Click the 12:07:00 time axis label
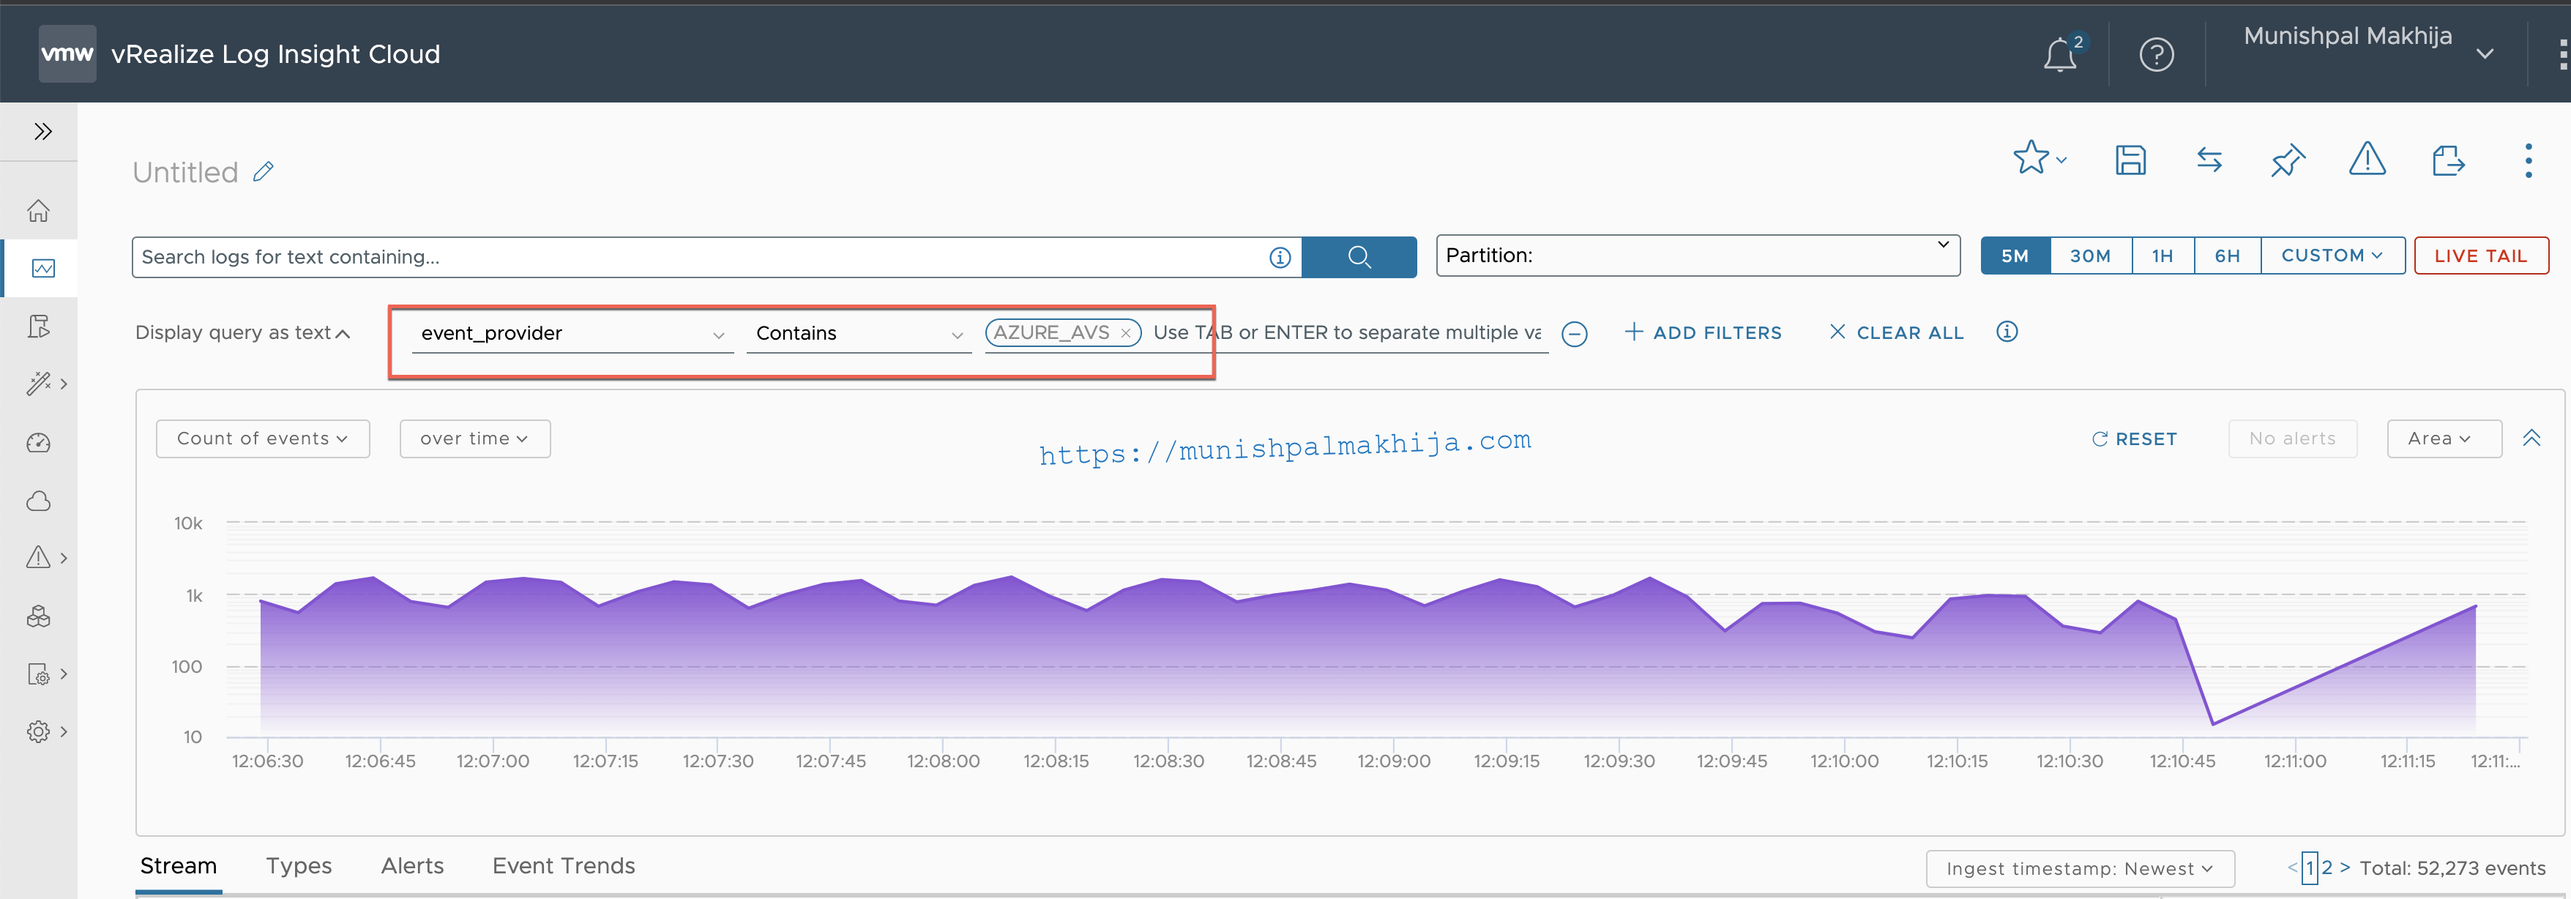Screen dimensions: 2571x899 [x=493, y=761]
